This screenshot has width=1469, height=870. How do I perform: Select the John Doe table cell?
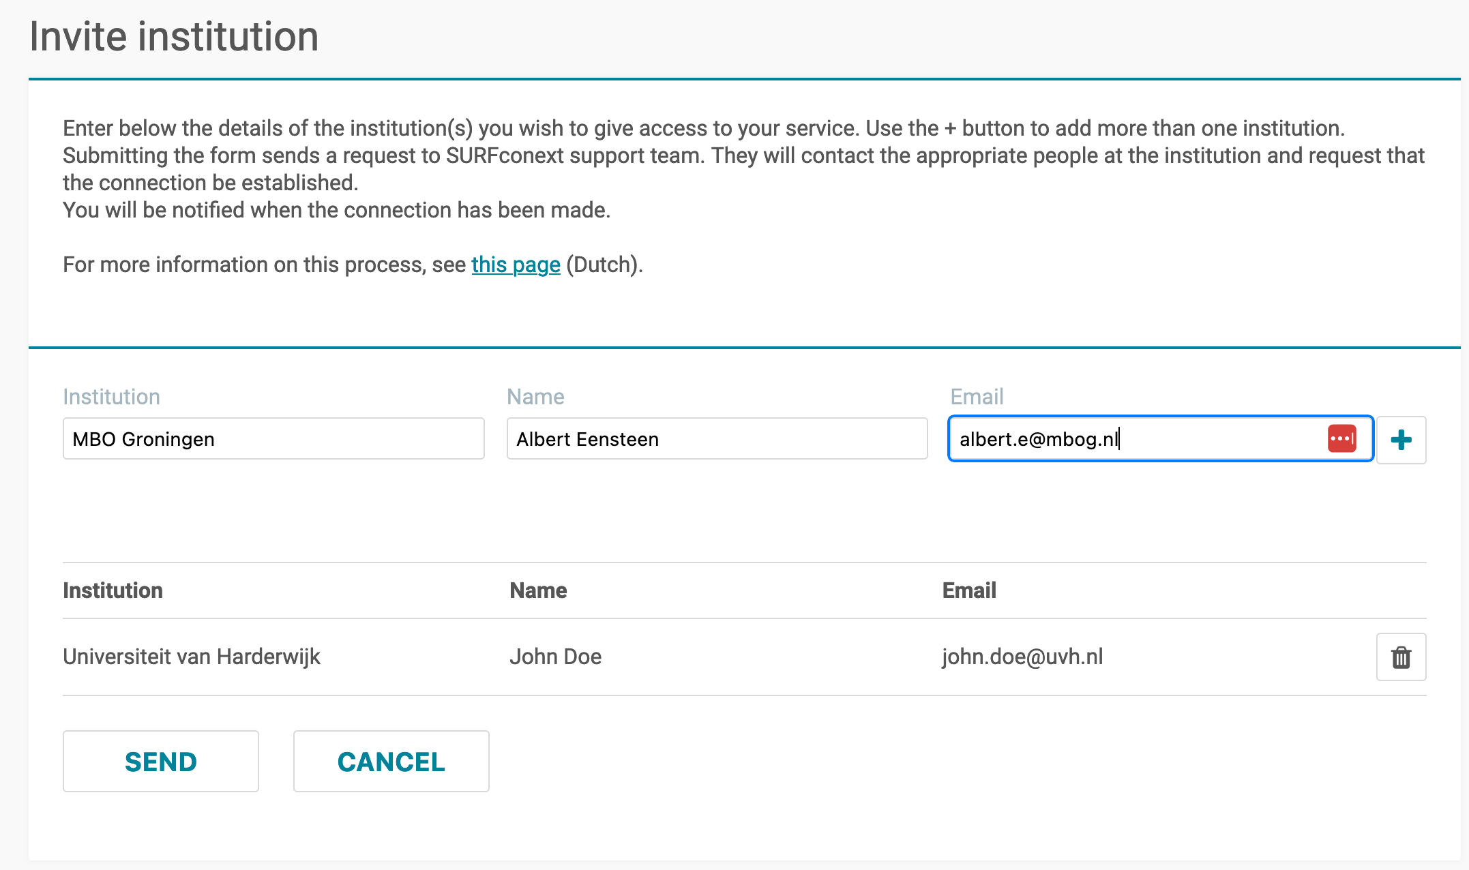pyautogui.click(x=555, y=657)
